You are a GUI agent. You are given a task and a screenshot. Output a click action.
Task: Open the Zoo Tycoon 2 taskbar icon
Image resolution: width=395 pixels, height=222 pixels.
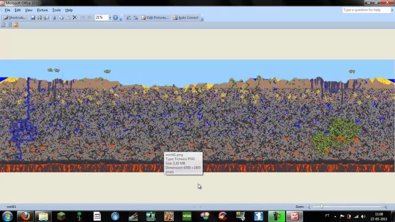pyautogui.click(x=169, y=216)
